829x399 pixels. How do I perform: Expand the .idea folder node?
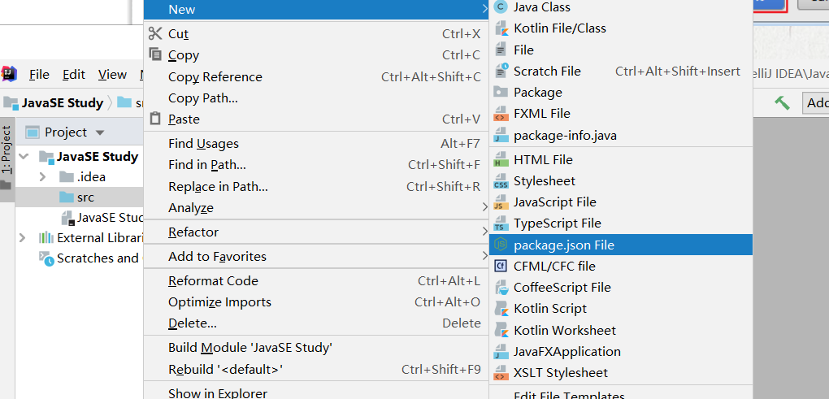point(43,176)
